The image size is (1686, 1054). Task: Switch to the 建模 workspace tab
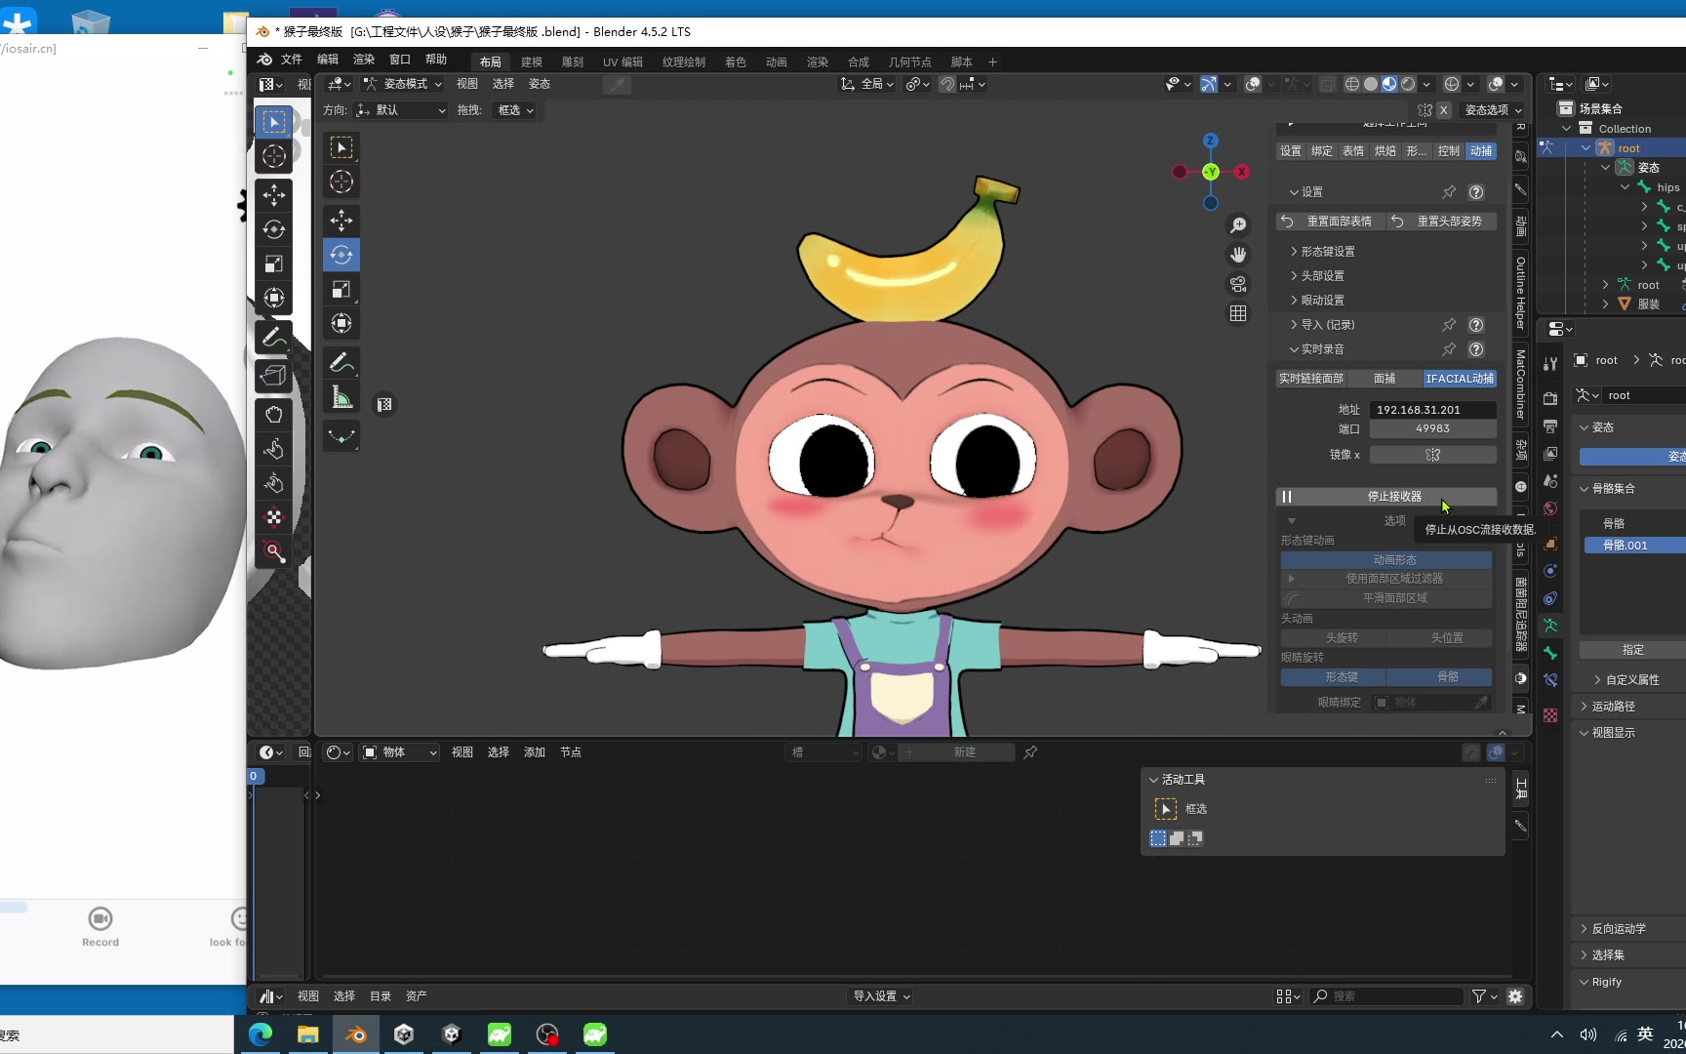point(532,61)
